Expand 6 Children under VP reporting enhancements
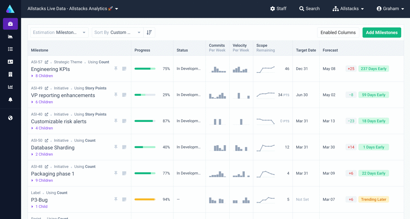Screen dimensions: 410x219 42,102
